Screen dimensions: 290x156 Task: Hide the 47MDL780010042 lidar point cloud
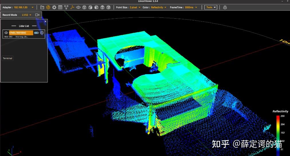pos(6,33)
